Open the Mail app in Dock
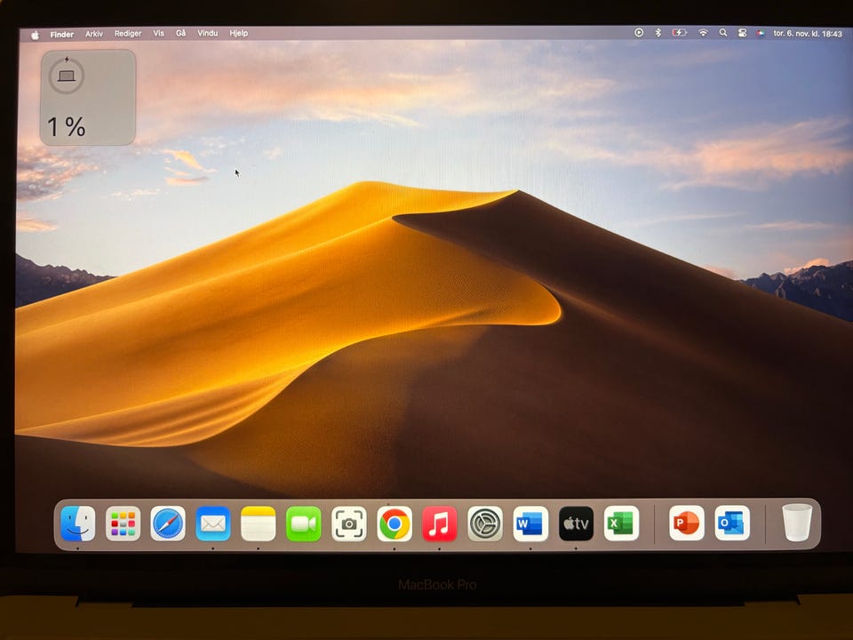Viewport: 853px width, 640px height. (212, 524)
